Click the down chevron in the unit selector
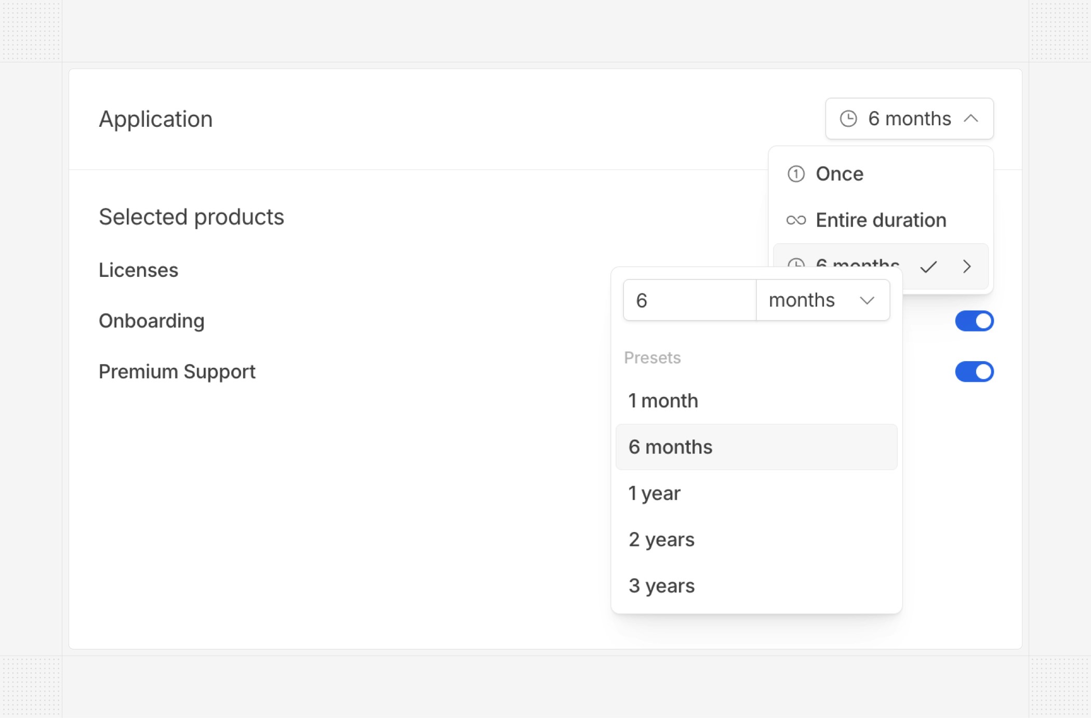 tap(867, 300)
